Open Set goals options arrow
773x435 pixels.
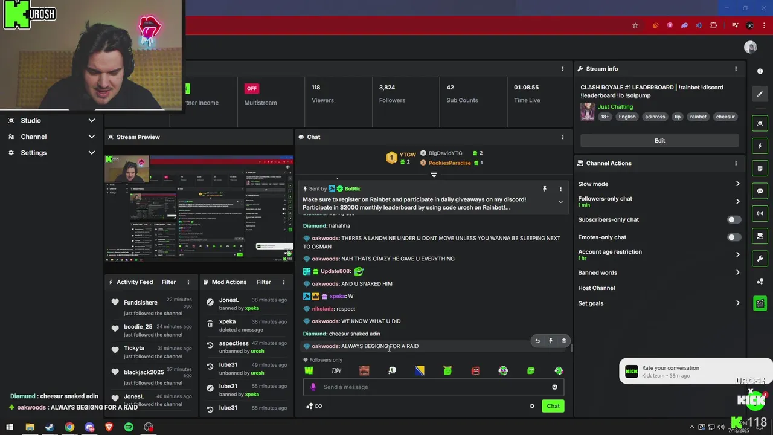pos(737,303)
